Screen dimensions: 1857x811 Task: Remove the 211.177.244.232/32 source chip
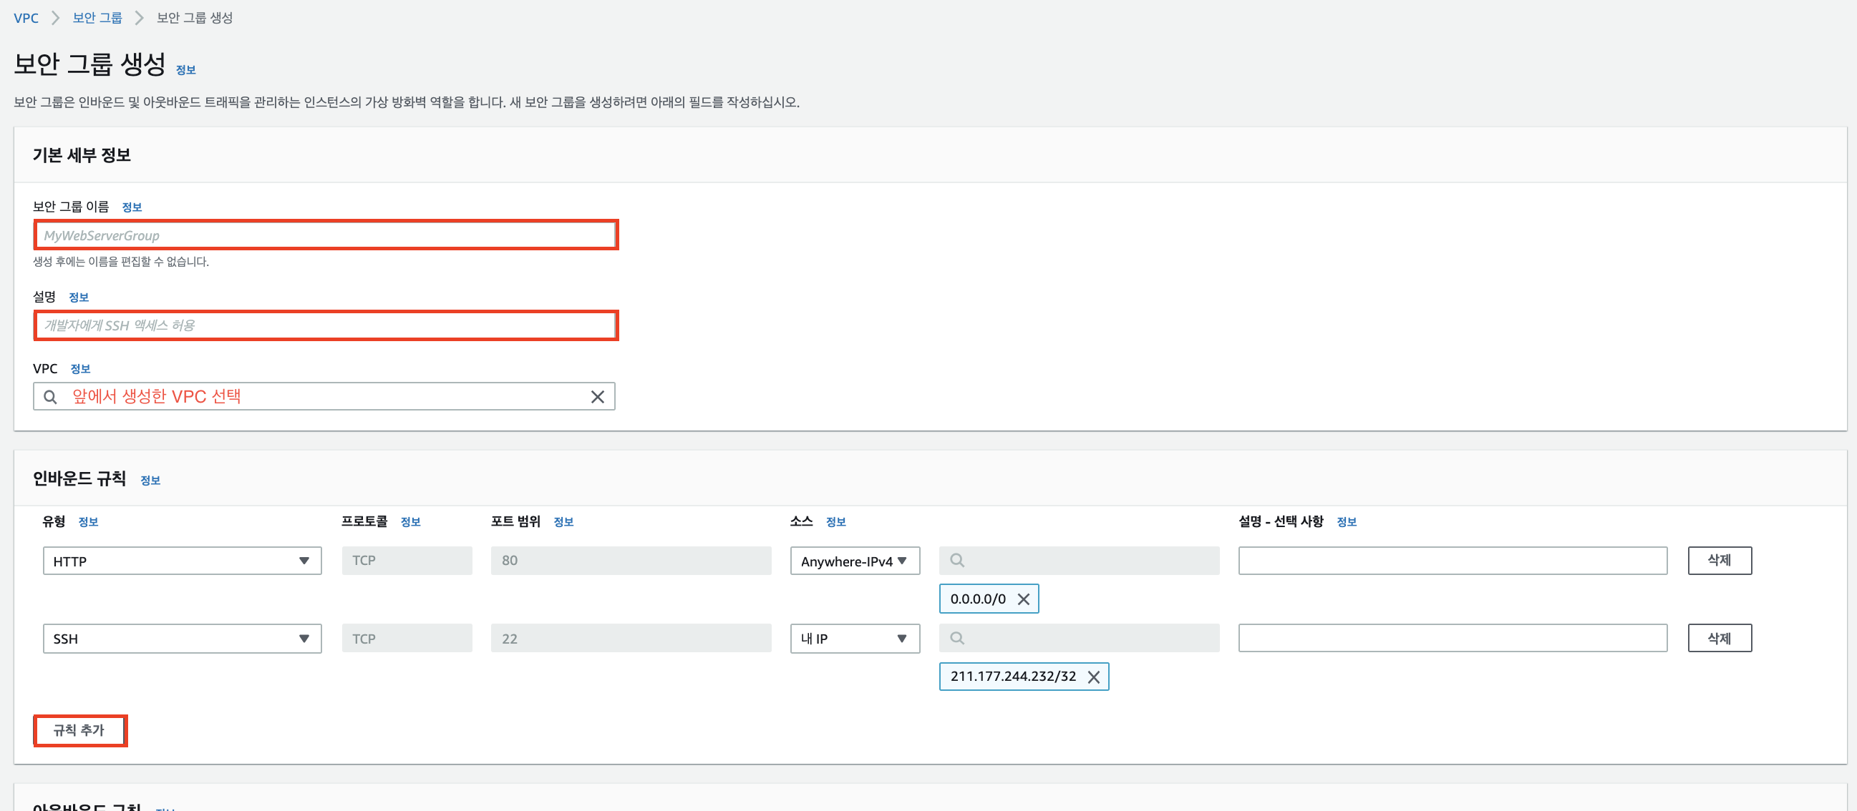point(1093,677)
